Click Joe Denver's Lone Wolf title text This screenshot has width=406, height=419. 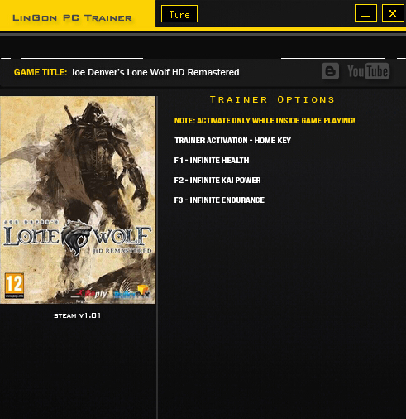[155, 72]
